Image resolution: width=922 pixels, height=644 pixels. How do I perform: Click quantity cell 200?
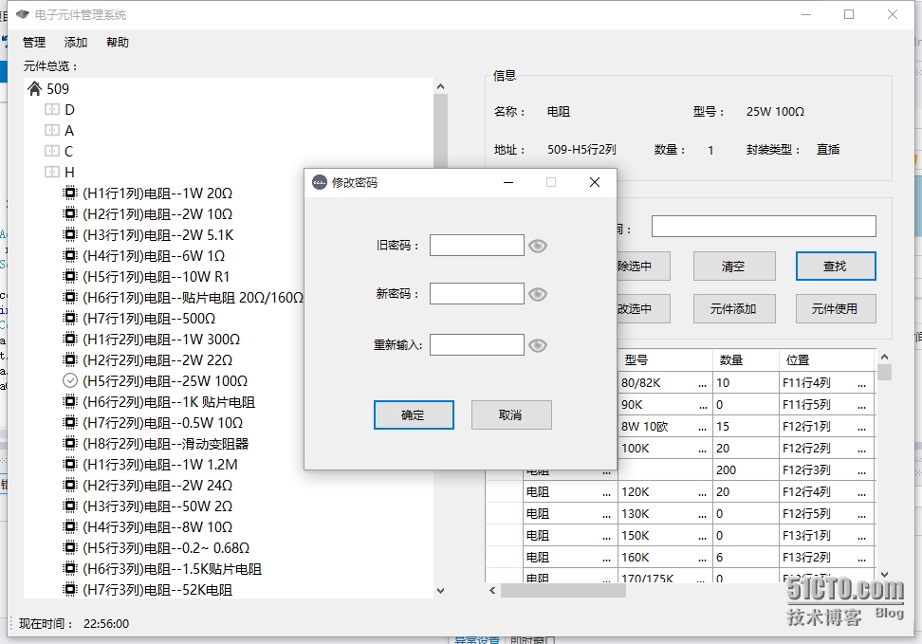tap(747, 469)
